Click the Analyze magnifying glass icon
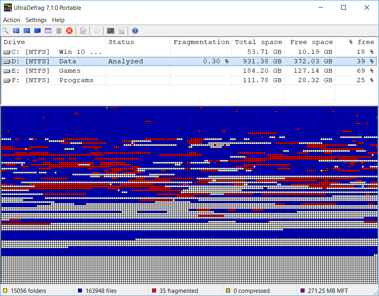Viewport: 379px width, 296px height. [6, 31]
